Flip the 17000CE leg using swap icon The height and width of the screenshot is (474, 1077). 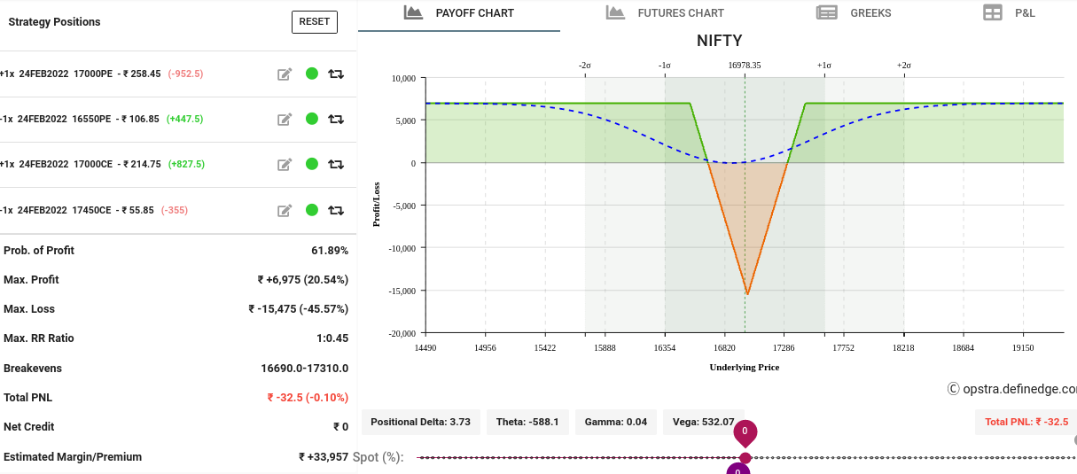tap(336, 165)
